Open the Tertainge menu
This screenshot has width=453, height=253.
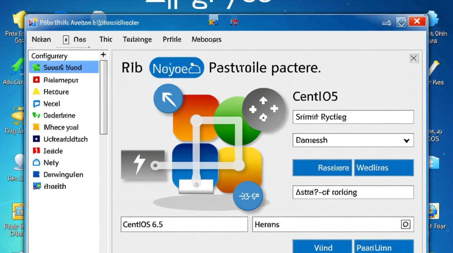(137, 39)
